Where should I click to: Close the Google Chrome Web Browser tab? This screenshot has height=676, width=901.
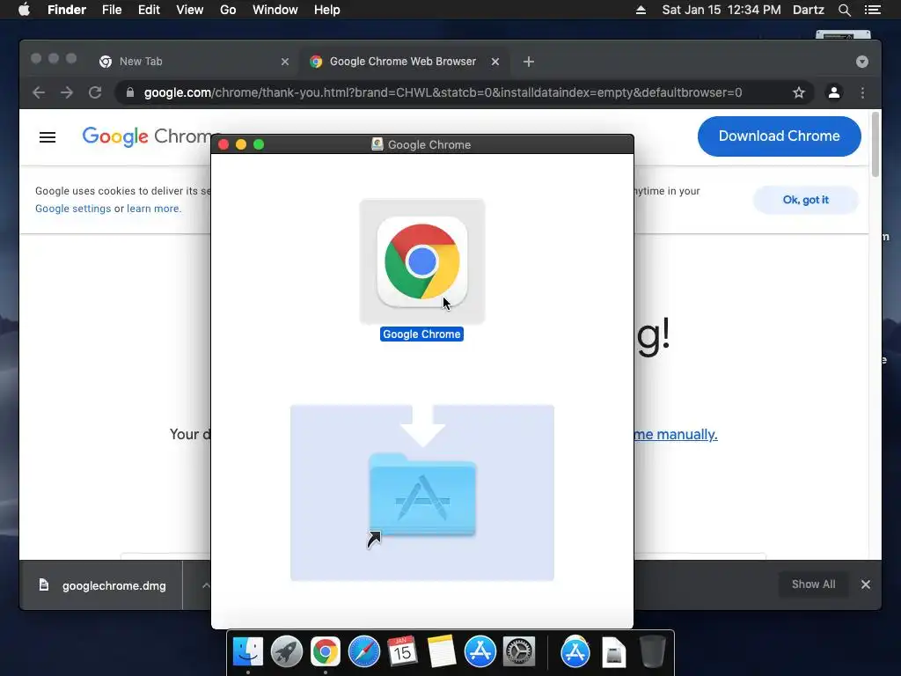click(x=495, y=62)
